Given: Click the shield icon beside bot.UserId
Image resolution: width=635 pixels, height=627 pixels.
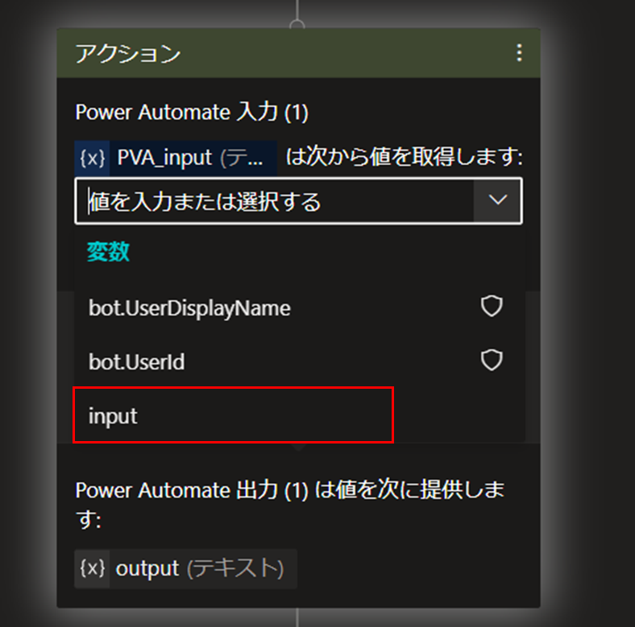Looking at the screenshot, I should (x=492, y=360).
